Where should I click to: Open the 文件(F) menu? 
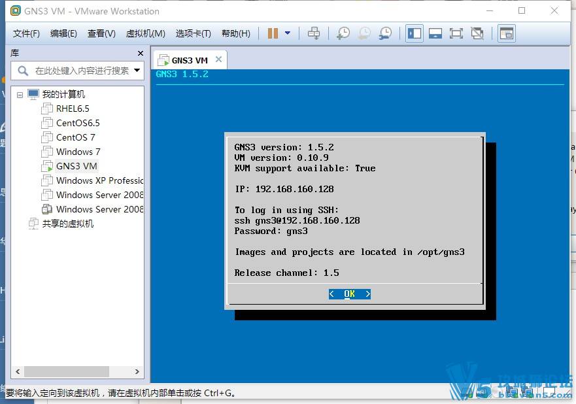26,33
